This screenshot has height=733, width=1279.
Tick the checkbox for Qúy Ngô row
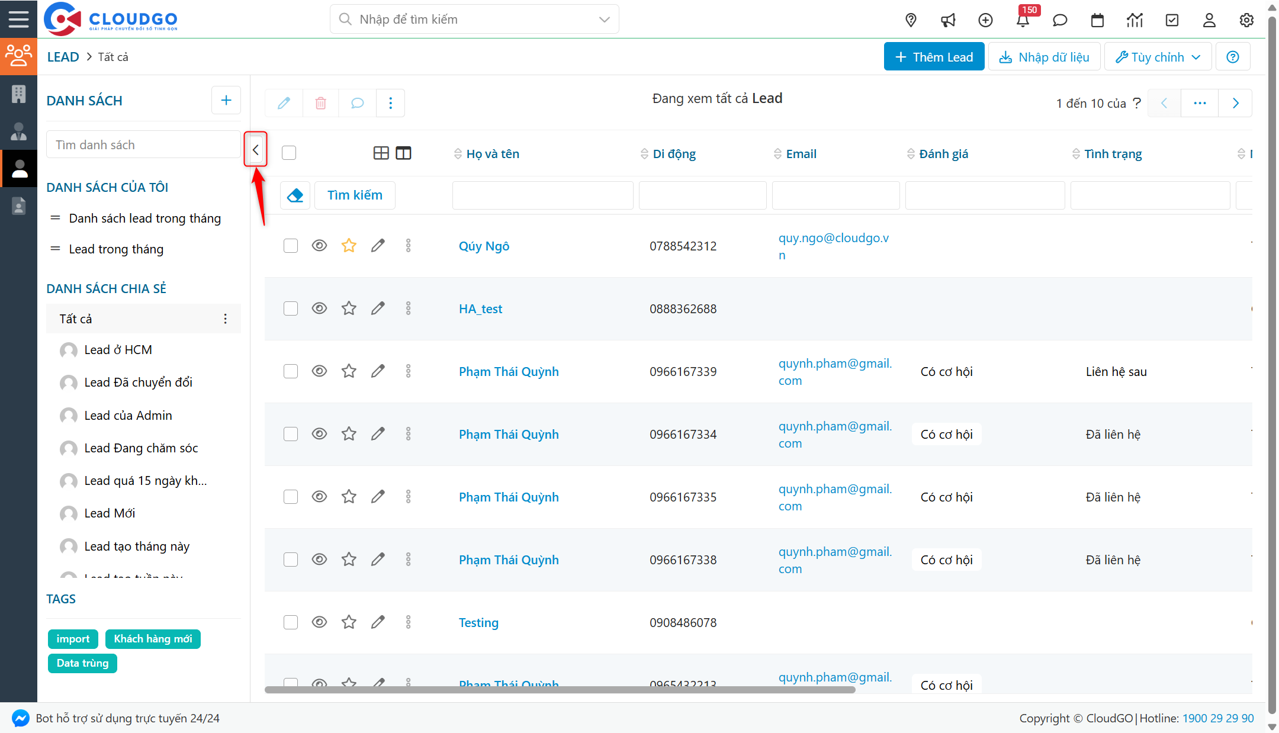pos(291,246)
